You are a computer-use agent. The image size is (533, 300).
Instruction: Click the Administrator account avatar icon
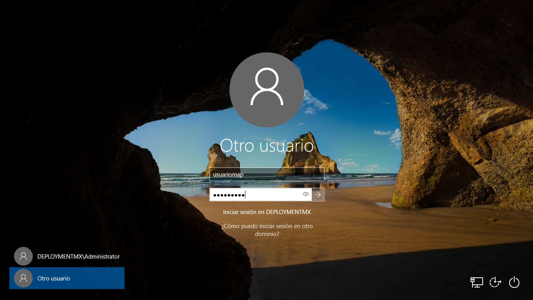coord(23,256)
